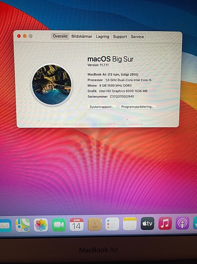Viewport: 197px width, 264px height.
Task: Switch to the Service tab
Action: (137, 37)
